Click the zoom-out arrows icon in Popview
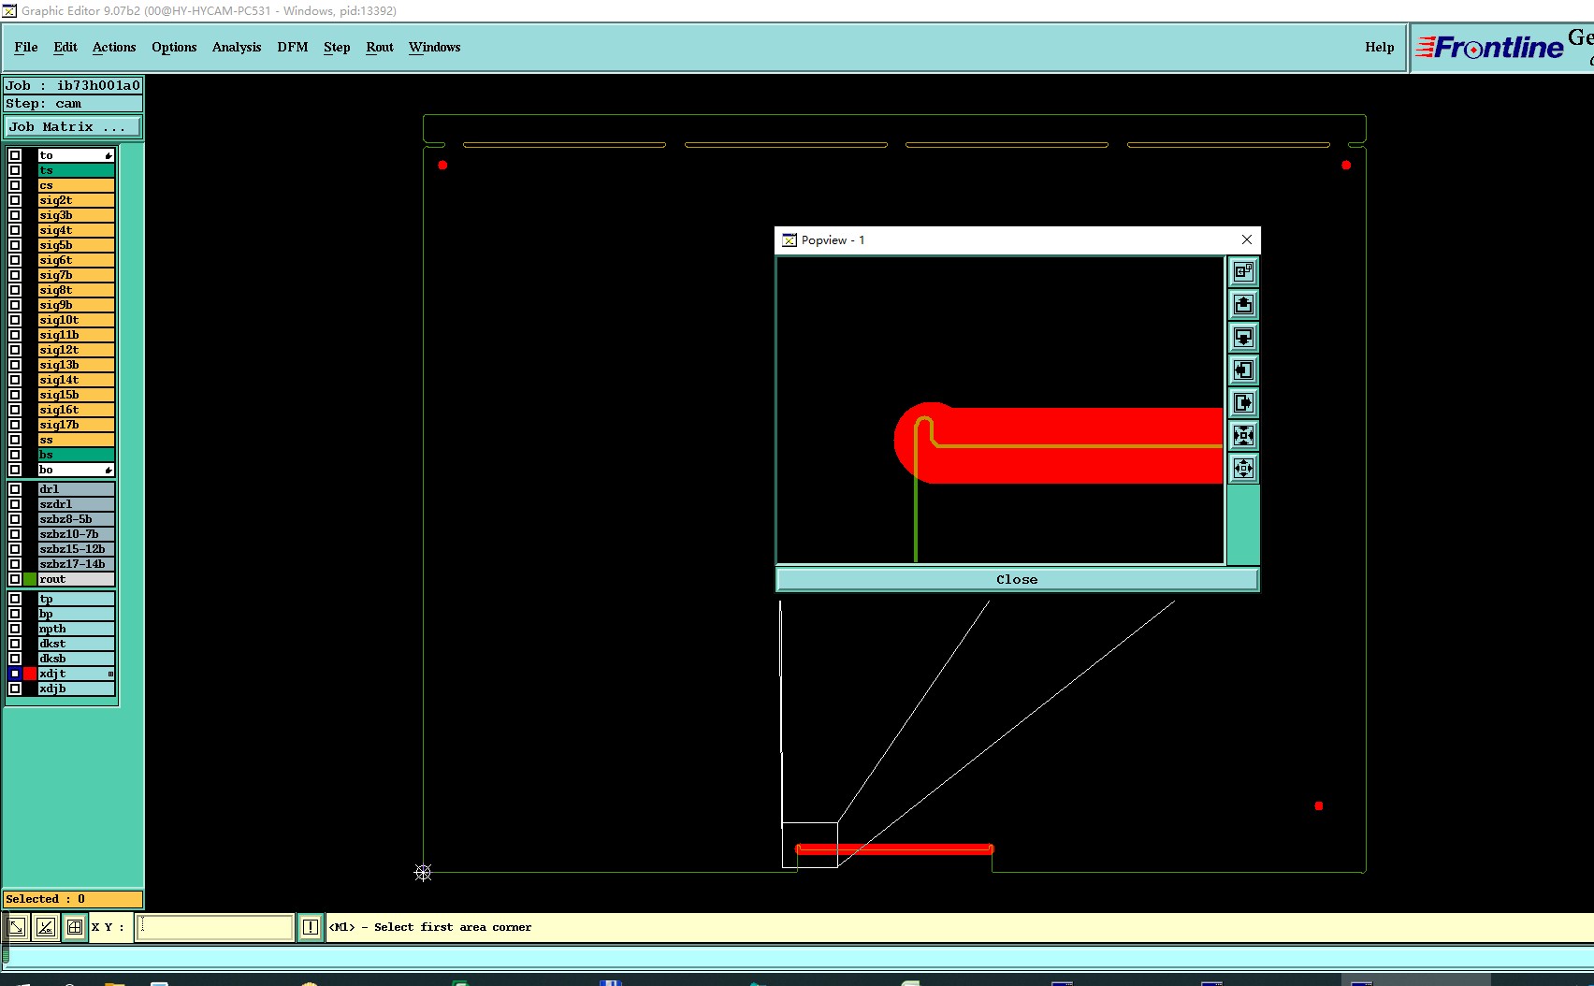 pyautogui.click(x=1243, y=469)
